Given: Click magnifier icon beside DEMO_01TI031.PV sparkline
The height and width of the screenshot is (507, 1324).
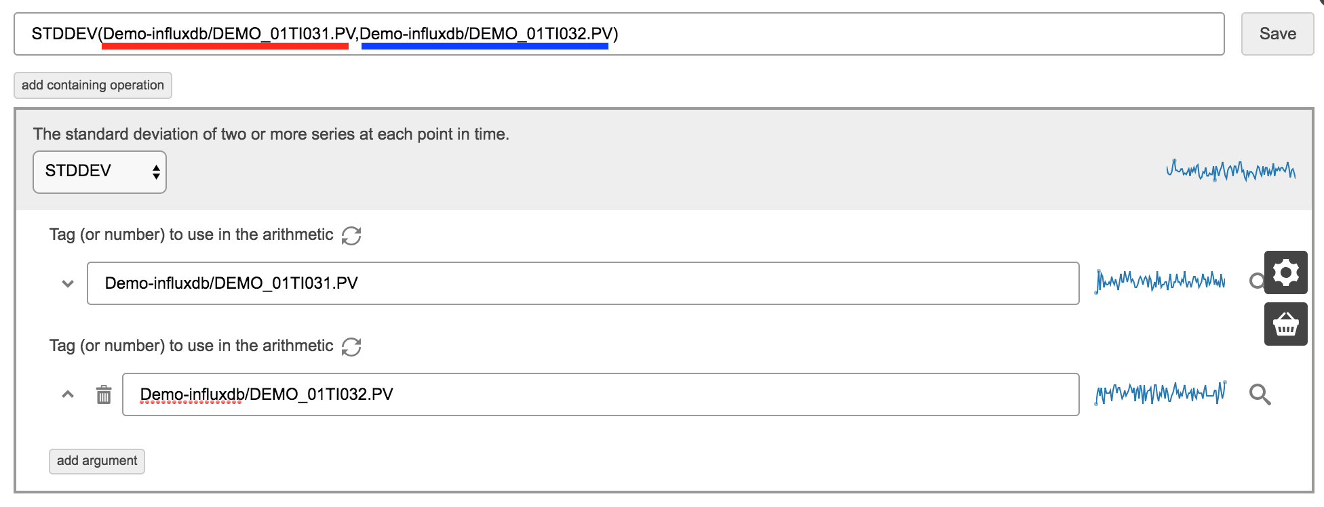Looking at the screenshot, I should pos(1255,281).
